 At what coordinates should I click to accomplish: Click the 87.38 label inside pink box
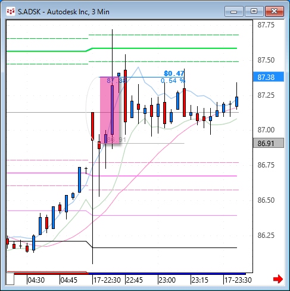116,81
